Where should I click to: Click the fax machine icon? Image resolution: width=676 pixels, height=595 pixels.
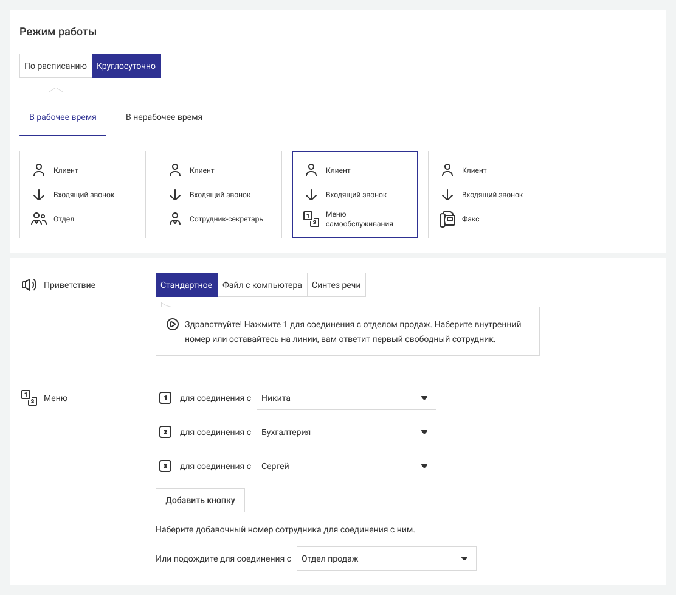(x=447, y=219)
